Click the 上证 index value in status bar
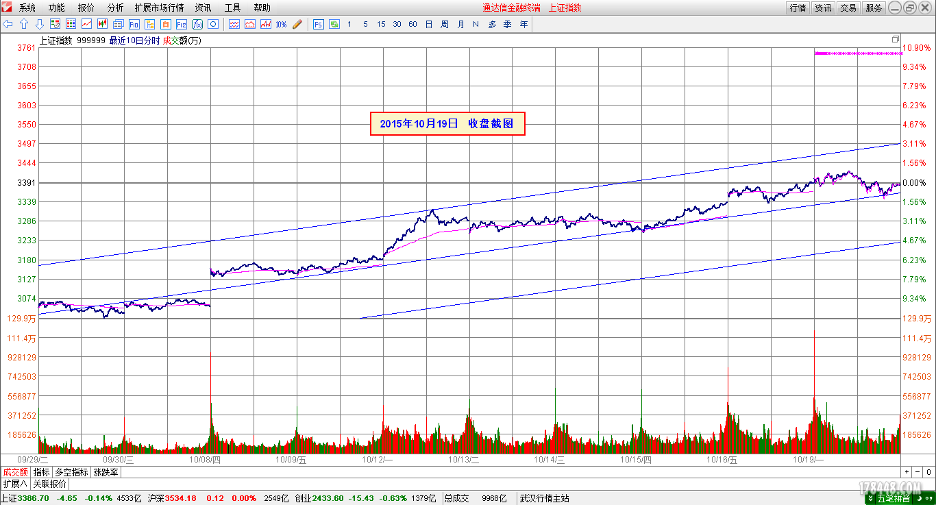The height and width of the screenshot is (505, 936). click(33, 498)
